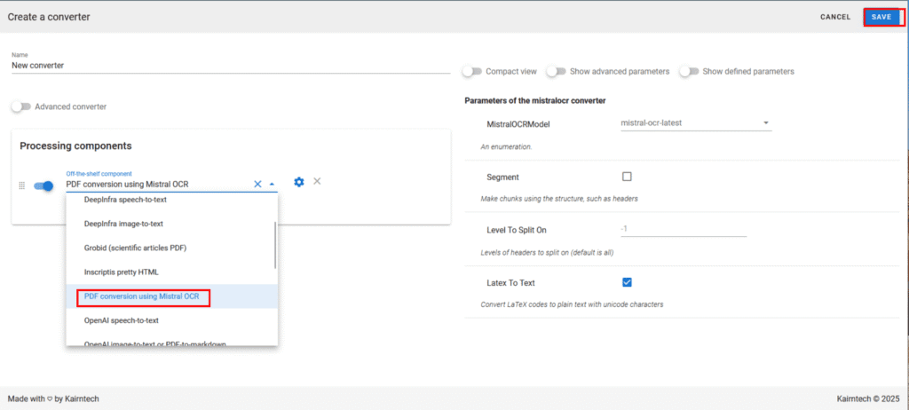Open the MistralOCRModel dropdown
The image size is (909, 410).
click(695, 123)
